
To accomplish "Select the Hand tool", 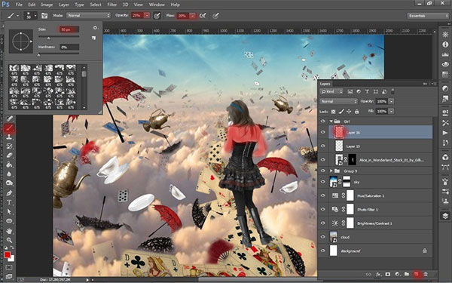I will pos(9,231).
